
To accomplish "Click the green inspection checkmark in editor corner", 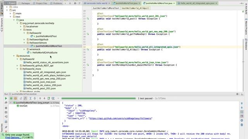I will pyautogui.click(x=243, y=12).
